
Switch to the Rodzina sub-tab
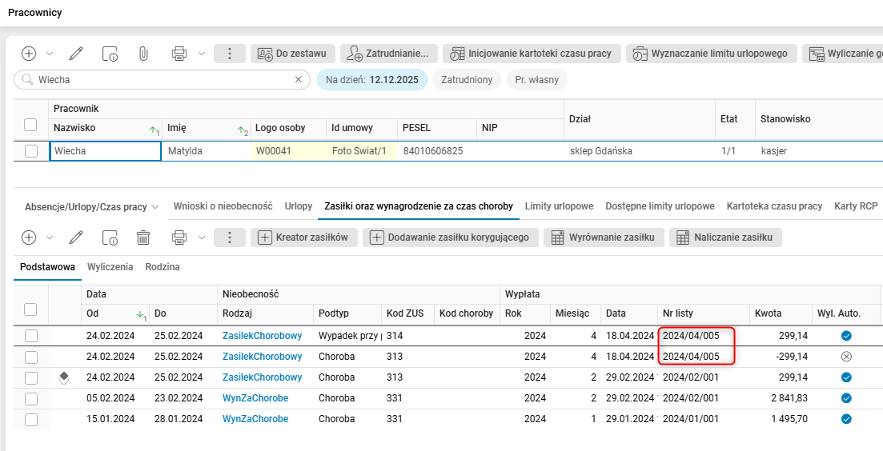click(163, 267)
